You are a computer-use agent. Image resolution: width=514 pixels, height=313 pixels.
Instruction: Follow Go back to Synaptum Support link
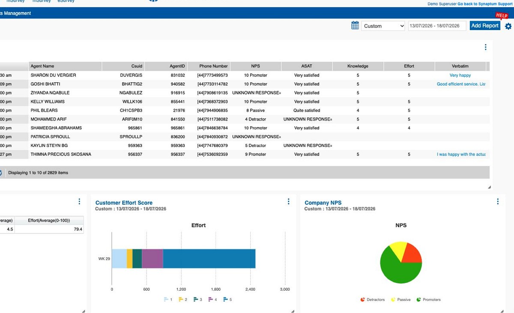click(x=485, y=3)
